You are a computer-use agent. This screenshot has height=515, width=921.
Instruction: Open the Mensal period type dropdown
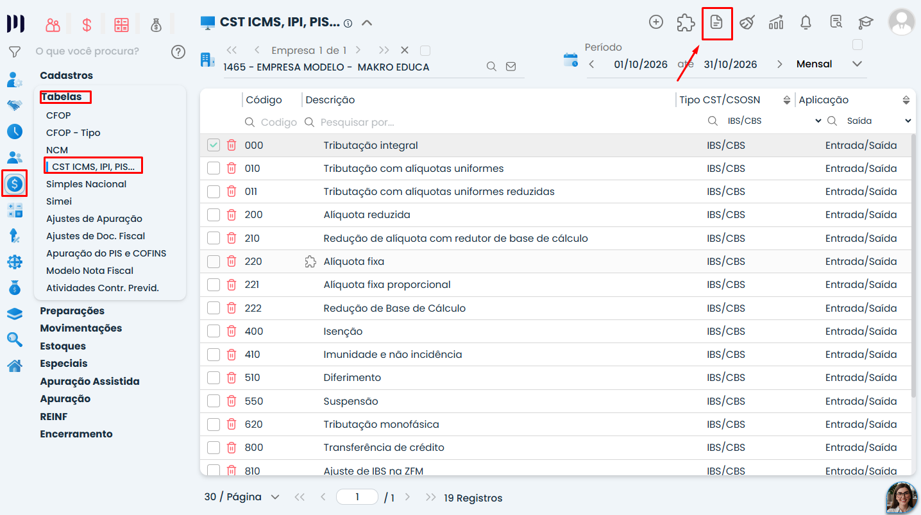[829, 64]
